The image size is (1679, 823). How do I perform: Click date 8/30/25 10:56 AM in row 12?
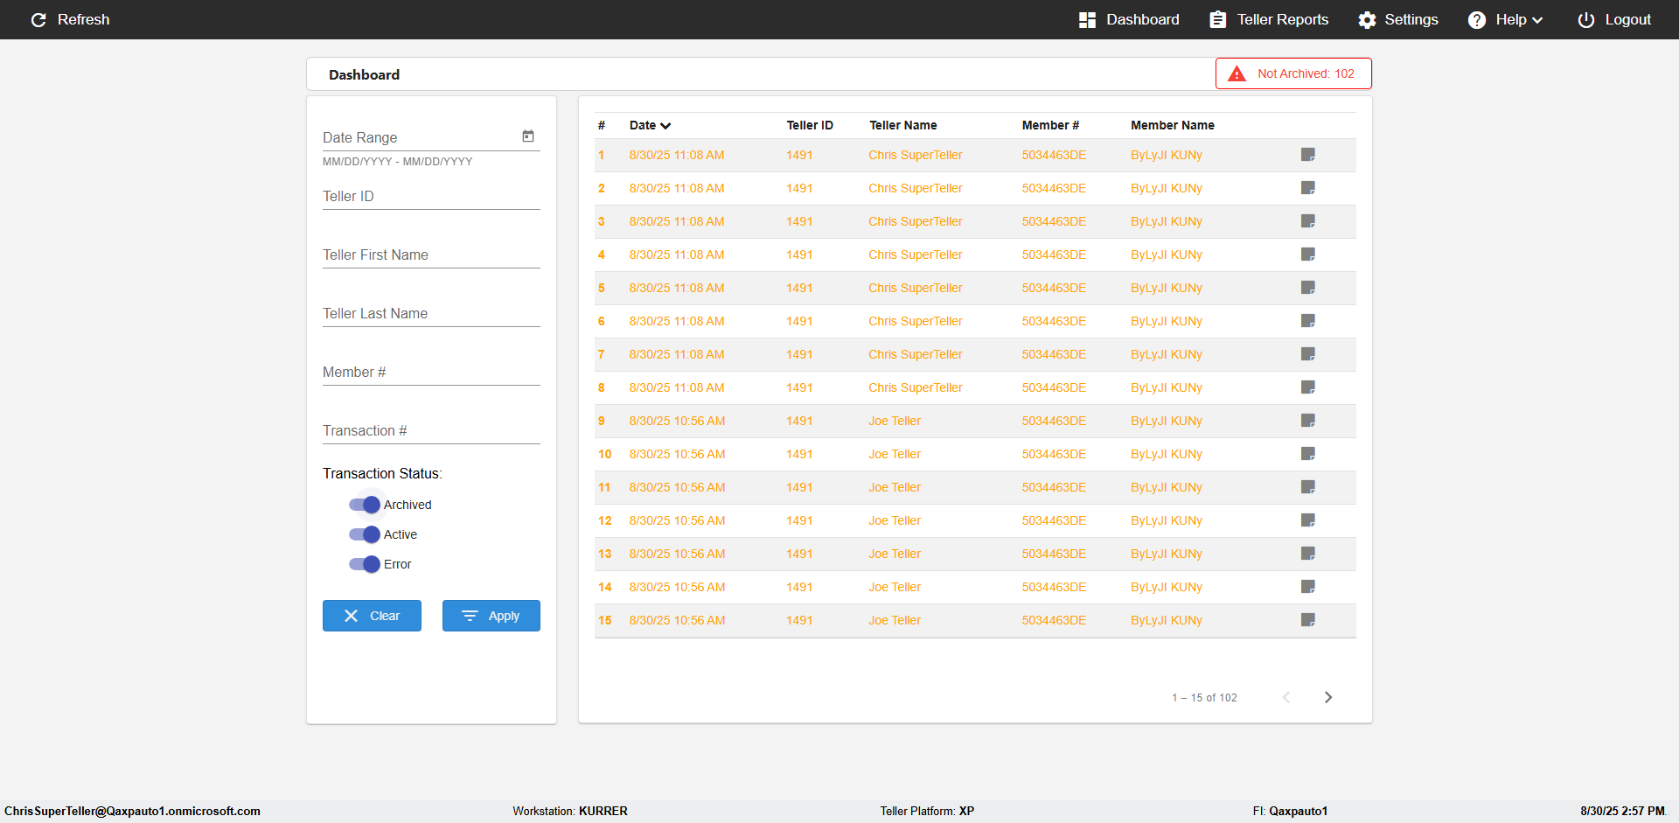pyautogui.click(x=677, y=520)
